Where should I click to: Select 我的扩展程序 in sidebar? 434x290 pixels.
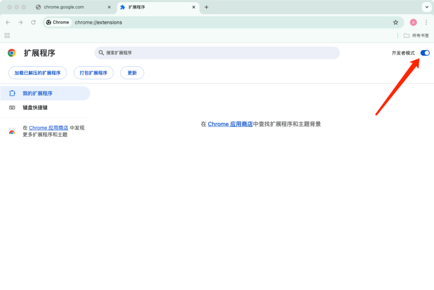click(x=45, y=93)
